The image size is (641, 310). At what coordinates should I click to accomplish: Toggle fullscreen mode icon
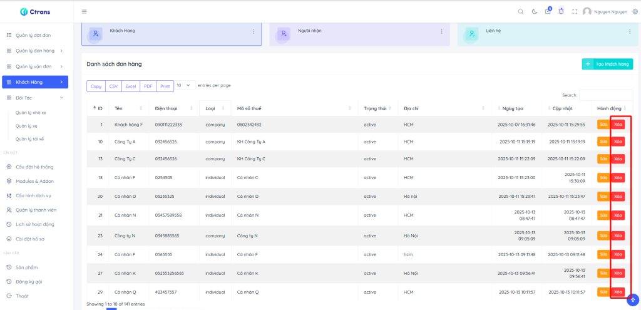(x=575, y=11)
